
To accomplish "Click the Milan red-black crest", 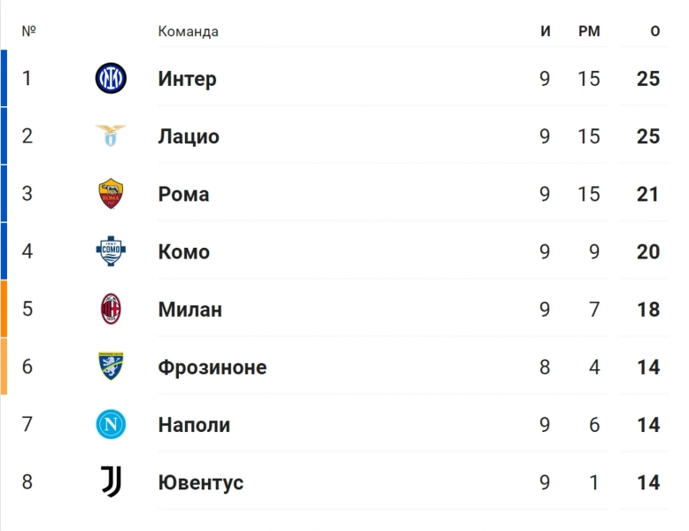I will point(111,309).
